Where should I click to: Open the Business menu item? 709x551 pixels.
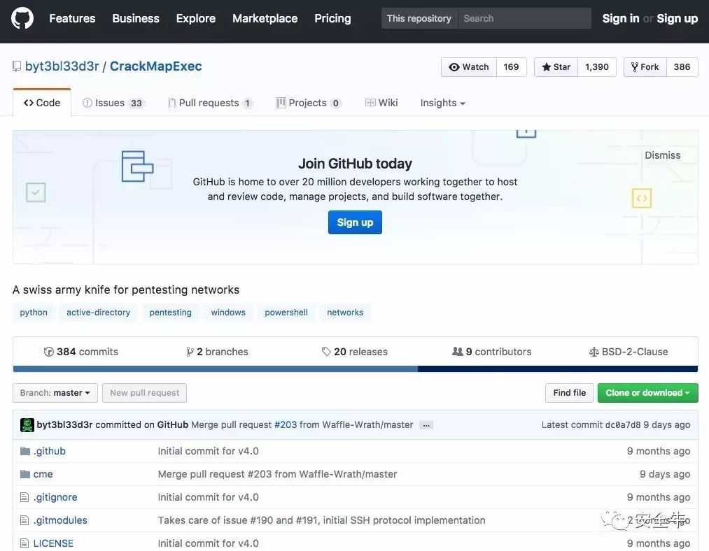coord(136,18)
